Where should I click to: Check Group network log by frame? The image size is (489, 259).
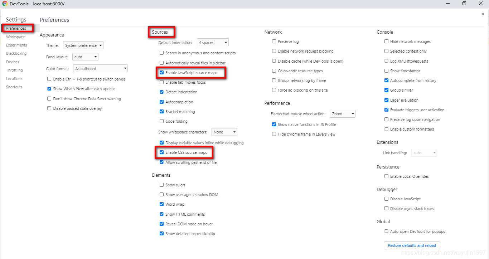coord(274,80)
